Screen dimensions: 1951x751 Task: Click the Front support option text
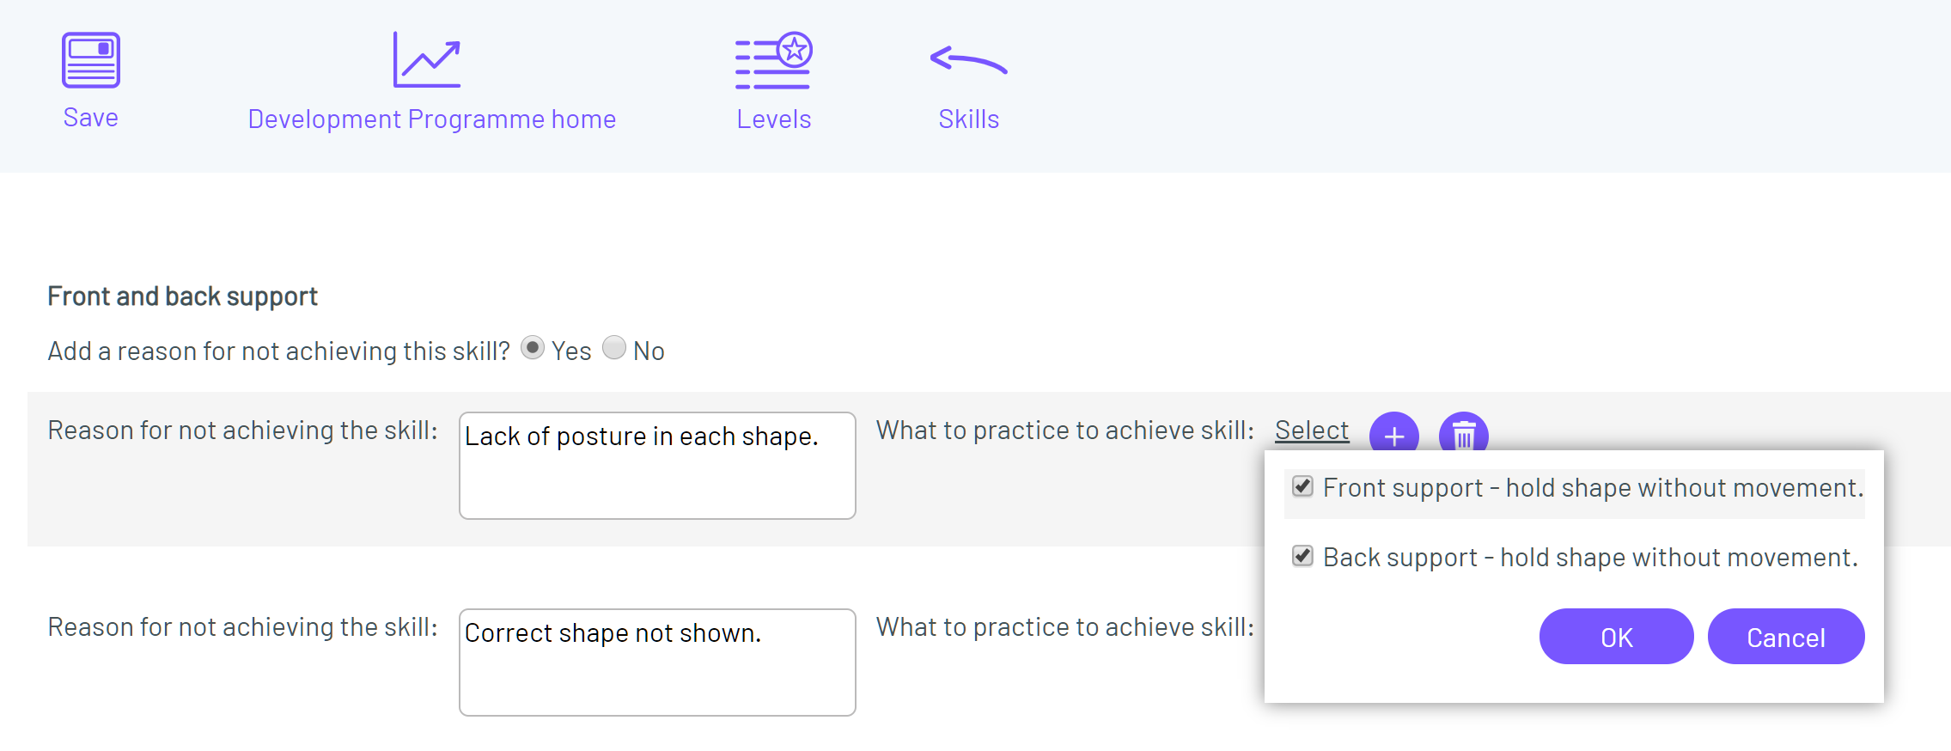(x=1594, y=488)
